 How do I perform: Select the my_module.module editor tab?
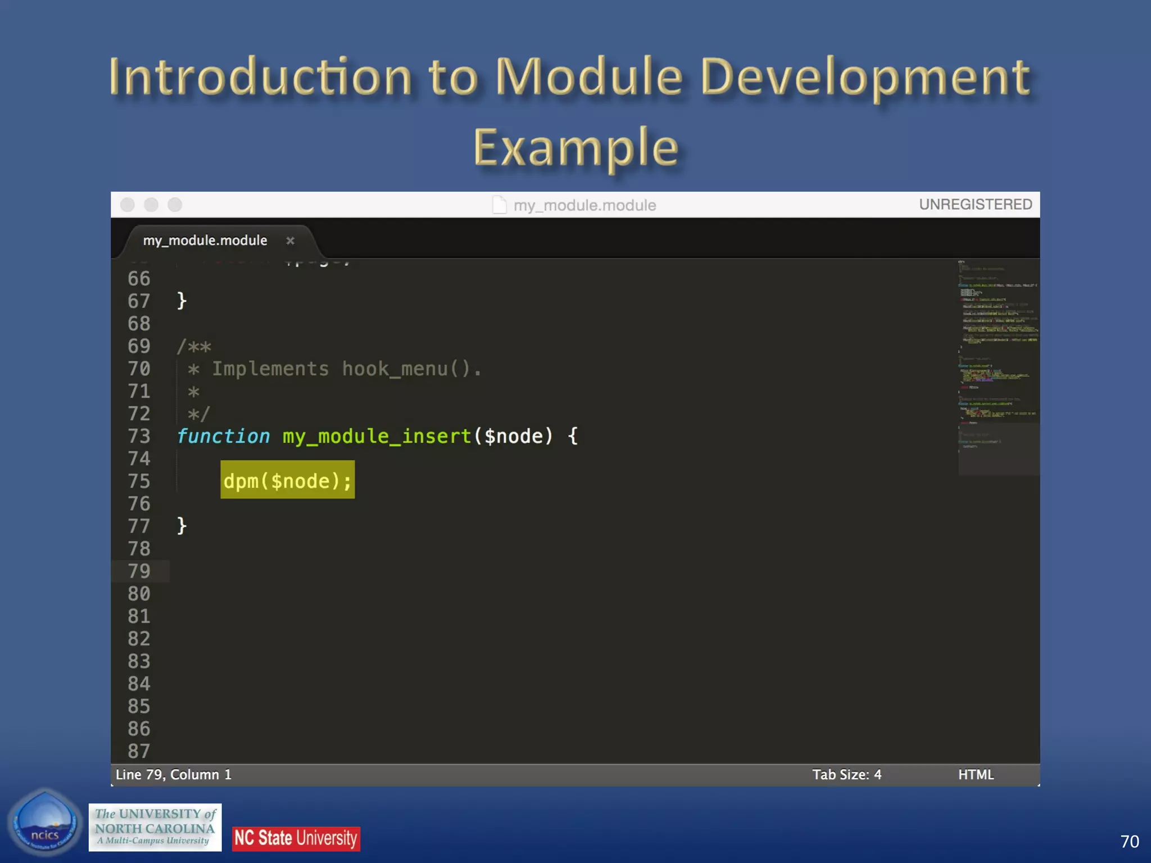pyautogui.click(x=205, y=240)
